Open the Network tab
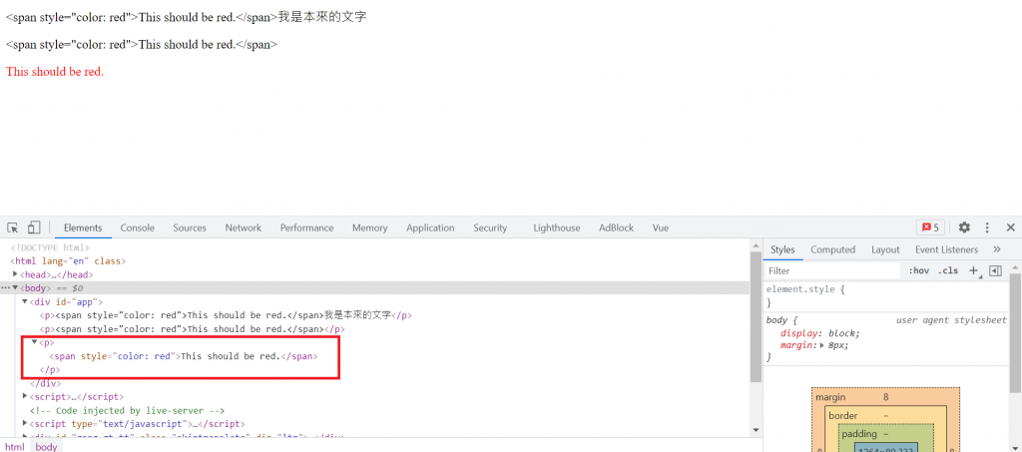 (x=244, y=227)
